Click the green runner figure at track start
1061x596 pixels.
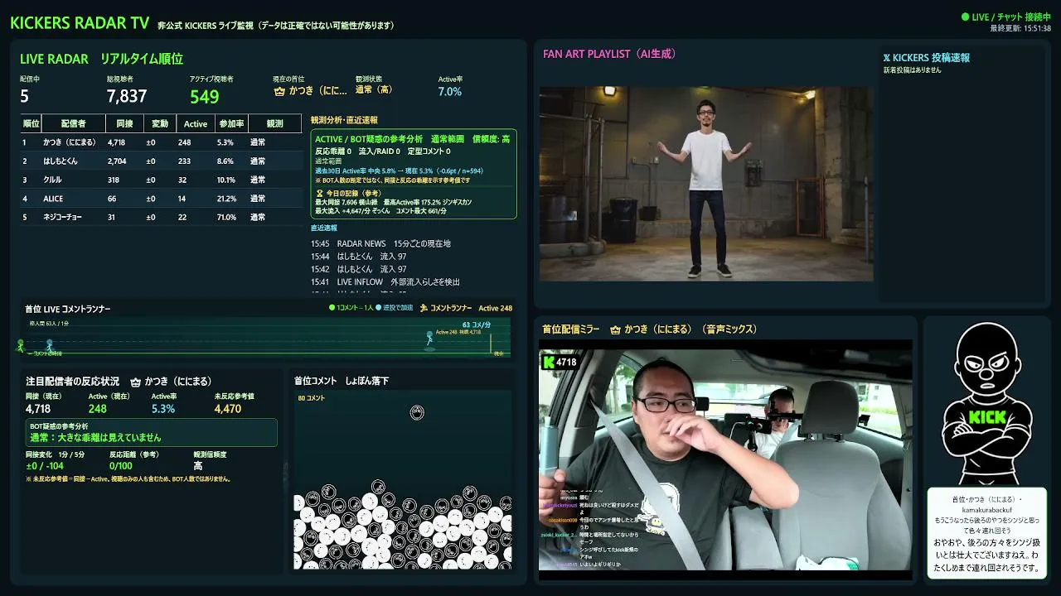coord(21,345)
